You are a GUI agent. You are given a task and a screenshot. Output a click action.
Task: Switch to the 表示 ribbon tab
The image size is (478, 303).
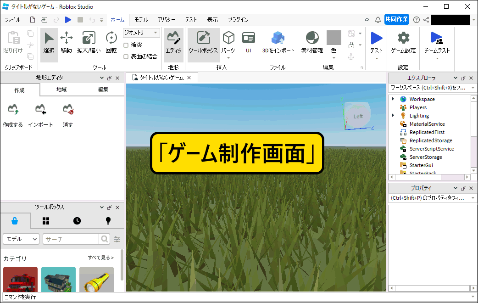click(213, 20)
